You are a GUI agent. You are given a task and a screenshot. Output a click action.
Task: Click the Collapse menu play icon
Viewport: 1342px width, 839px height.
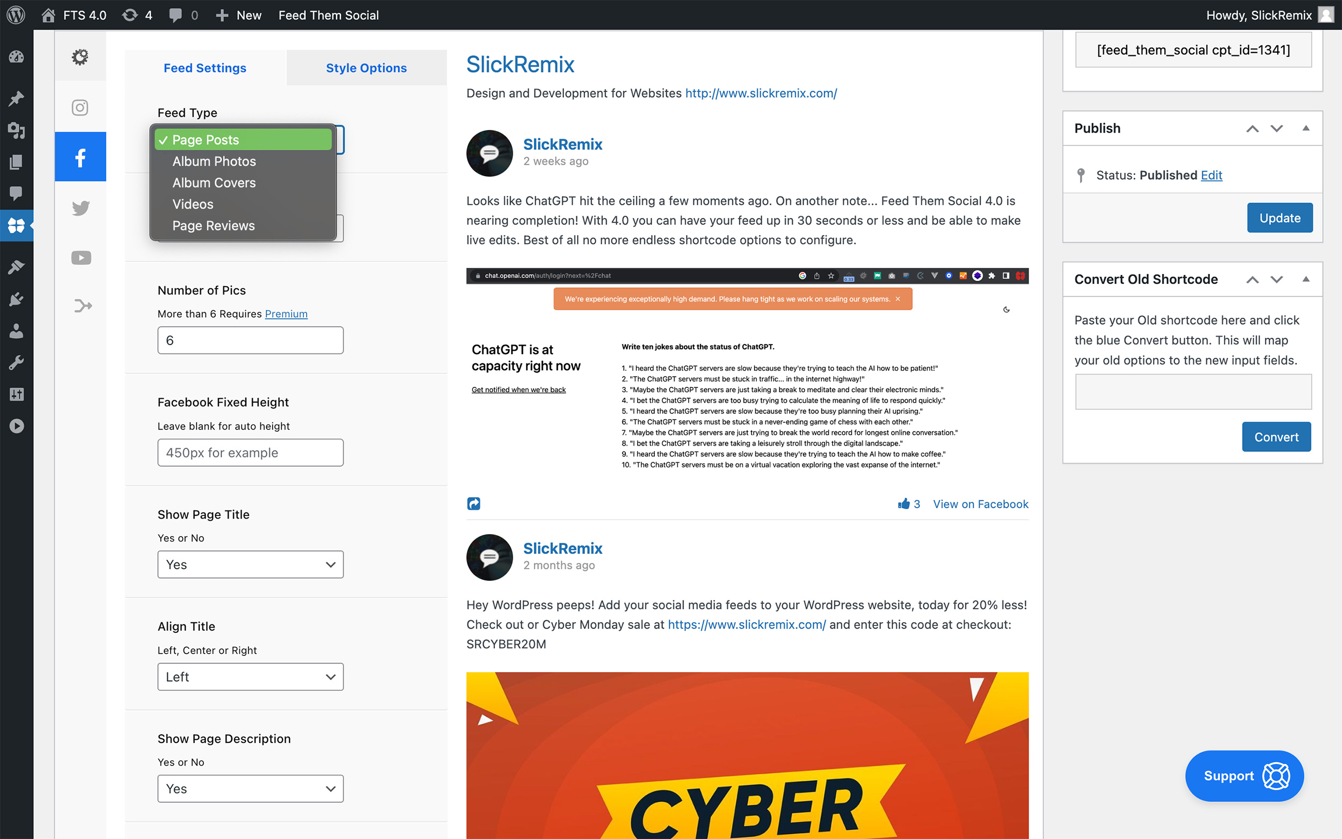point(16,426)
